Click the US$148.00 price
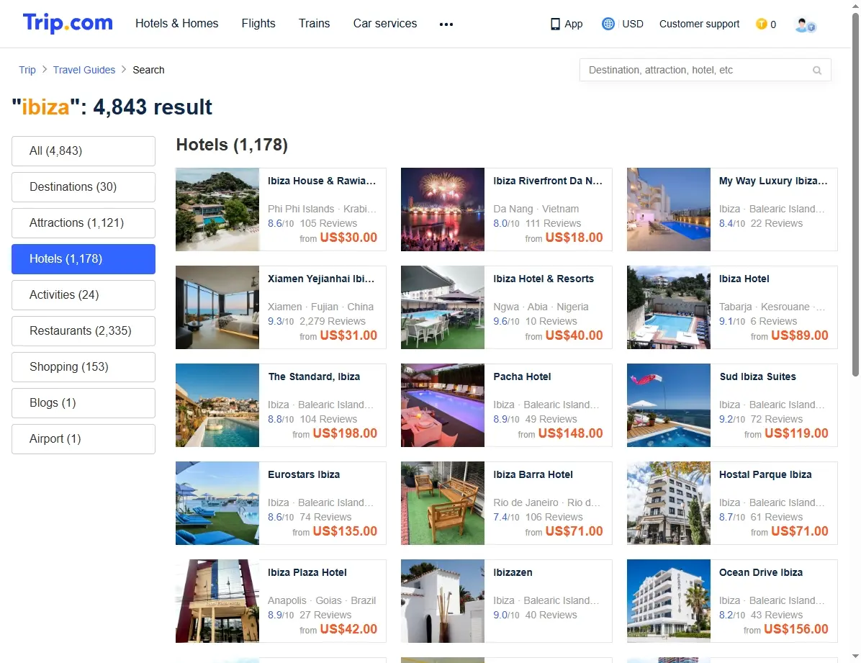The height and width of the screenshot is (663, 861). pyautogui.click(x=571, y=433)
